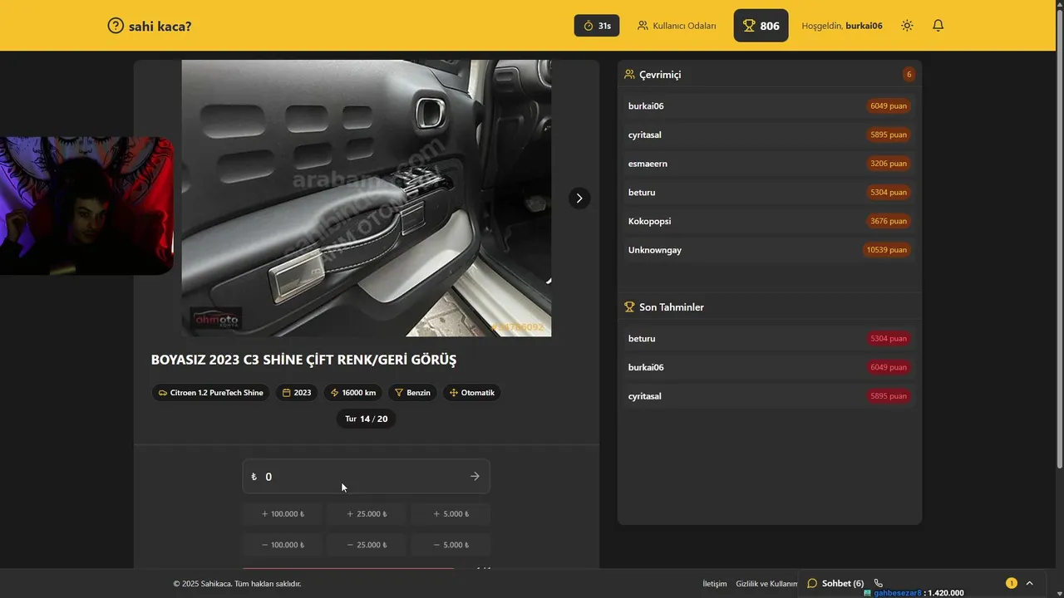Select burkai06 in online list

point(769,106)
